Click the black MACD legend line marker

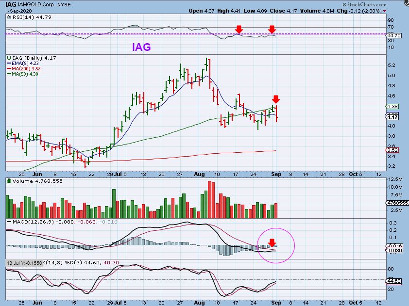tap(9, 222)
